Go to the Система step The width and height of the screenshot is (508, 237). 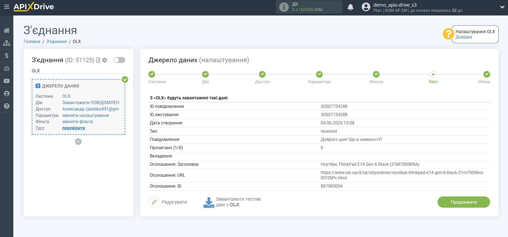coord(152,74)
